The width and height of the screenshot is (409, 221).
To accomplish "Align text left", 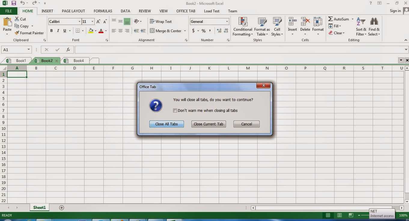I will coord(114,31).
